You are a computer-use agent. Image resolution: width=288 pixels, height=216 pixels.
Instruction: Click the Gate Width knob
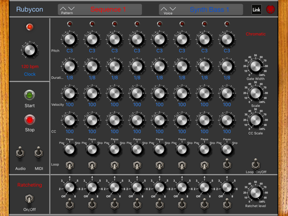coord(255,66)
